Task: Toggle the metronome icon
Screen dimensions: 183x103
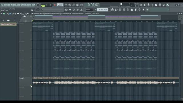Action: [66, 5]
